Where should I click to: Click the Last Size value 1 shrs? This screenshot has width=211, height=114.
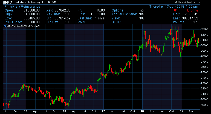pyautogui.click(x=100, y=18)
